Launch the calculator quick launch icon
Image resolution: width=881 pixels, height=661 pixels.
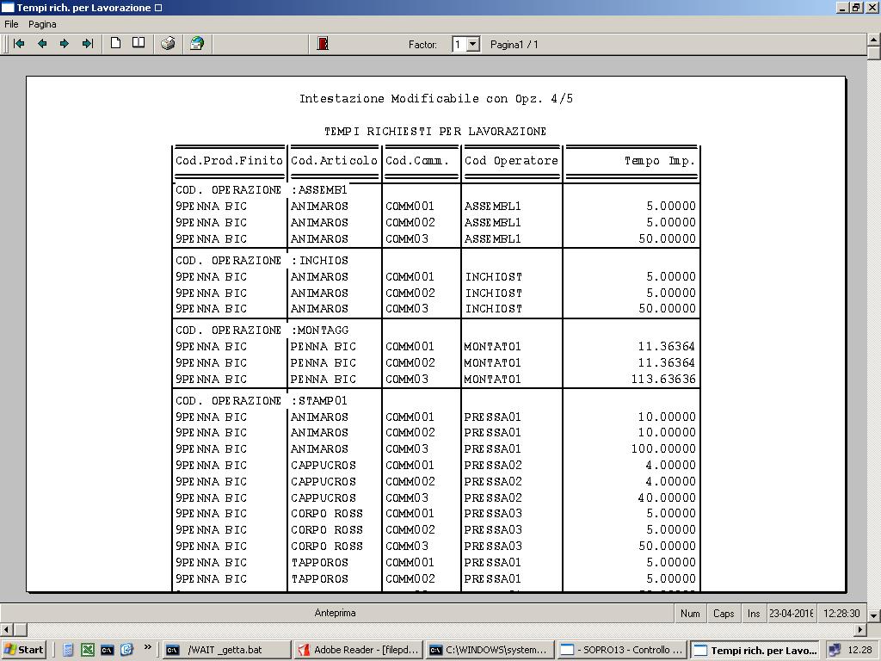68,650
